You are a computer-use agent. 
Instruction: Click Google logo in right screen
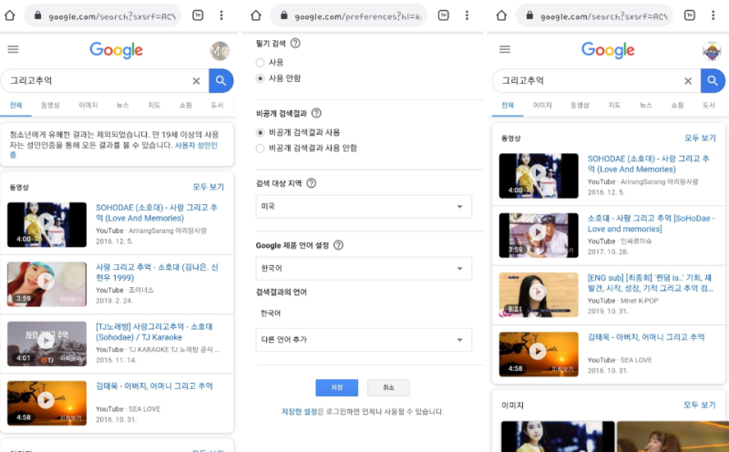pos(608,50)
